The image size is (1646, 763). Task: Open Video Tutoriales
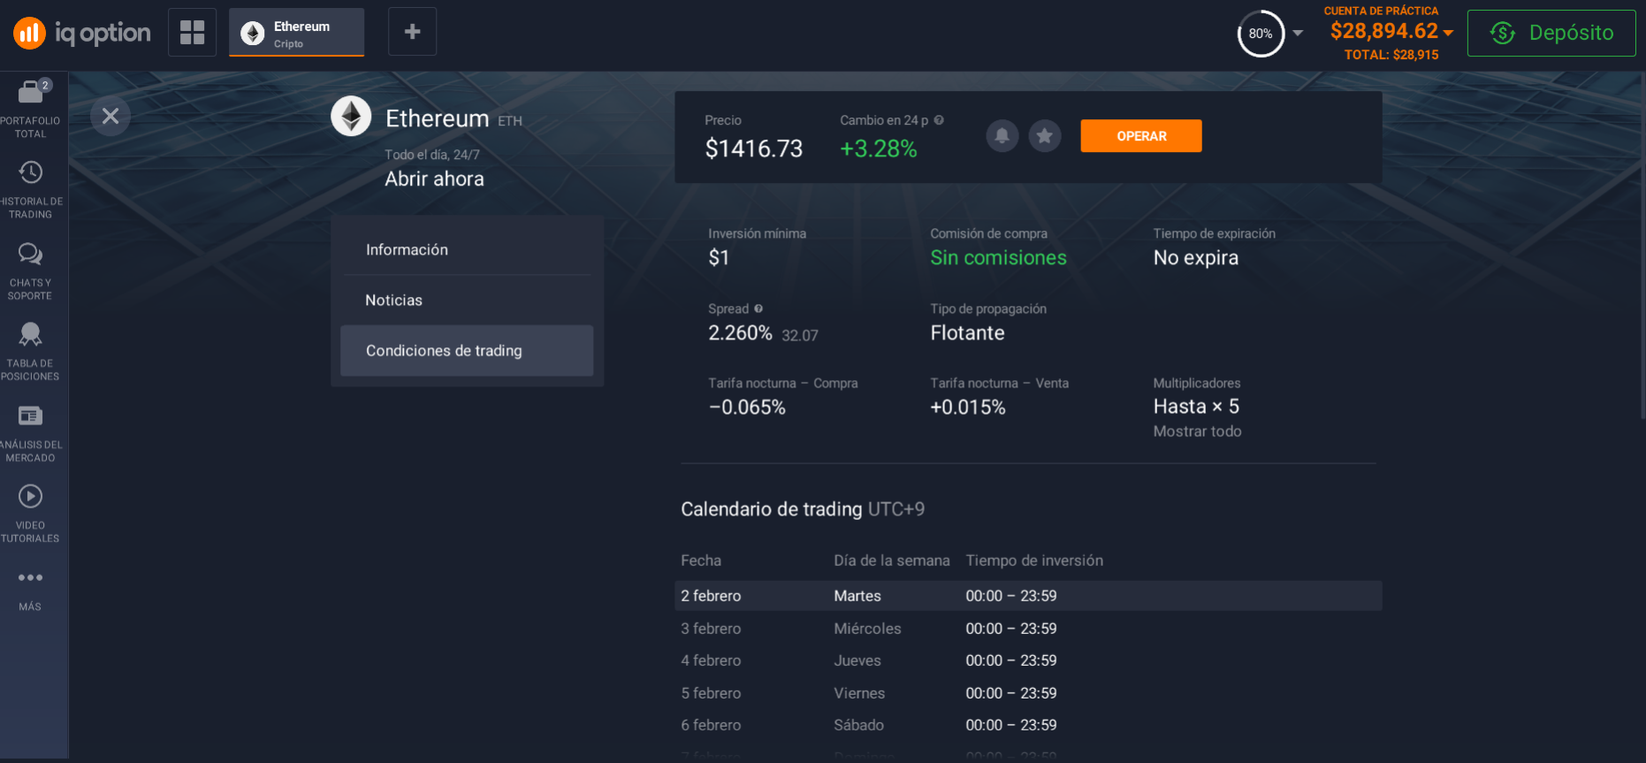coord(31,511)
